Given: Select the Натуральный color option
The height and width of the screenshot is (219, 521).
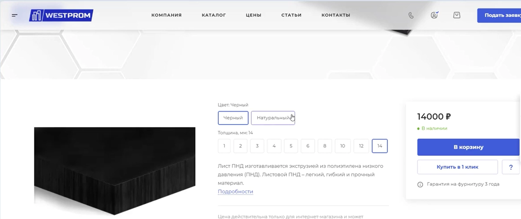Looking at the screenshot, I should 273,118.
